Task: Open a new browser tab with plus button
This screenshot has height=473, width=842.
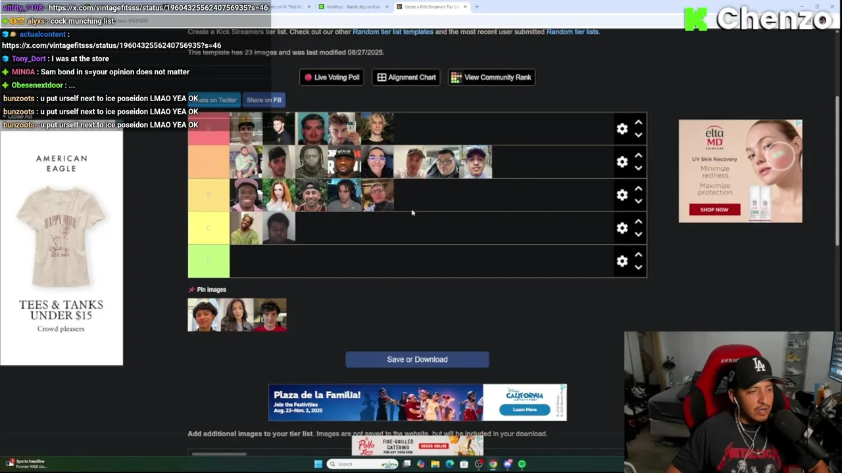Action: click(477, 7)
